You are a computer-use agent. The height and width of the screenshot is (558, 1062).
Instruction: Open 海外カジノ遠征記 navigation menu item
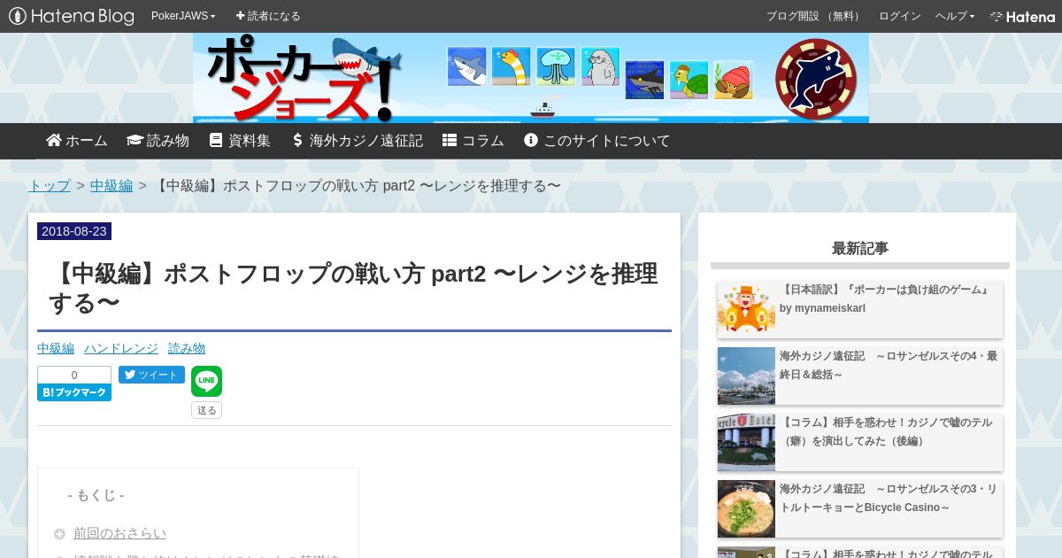(357, 141)
